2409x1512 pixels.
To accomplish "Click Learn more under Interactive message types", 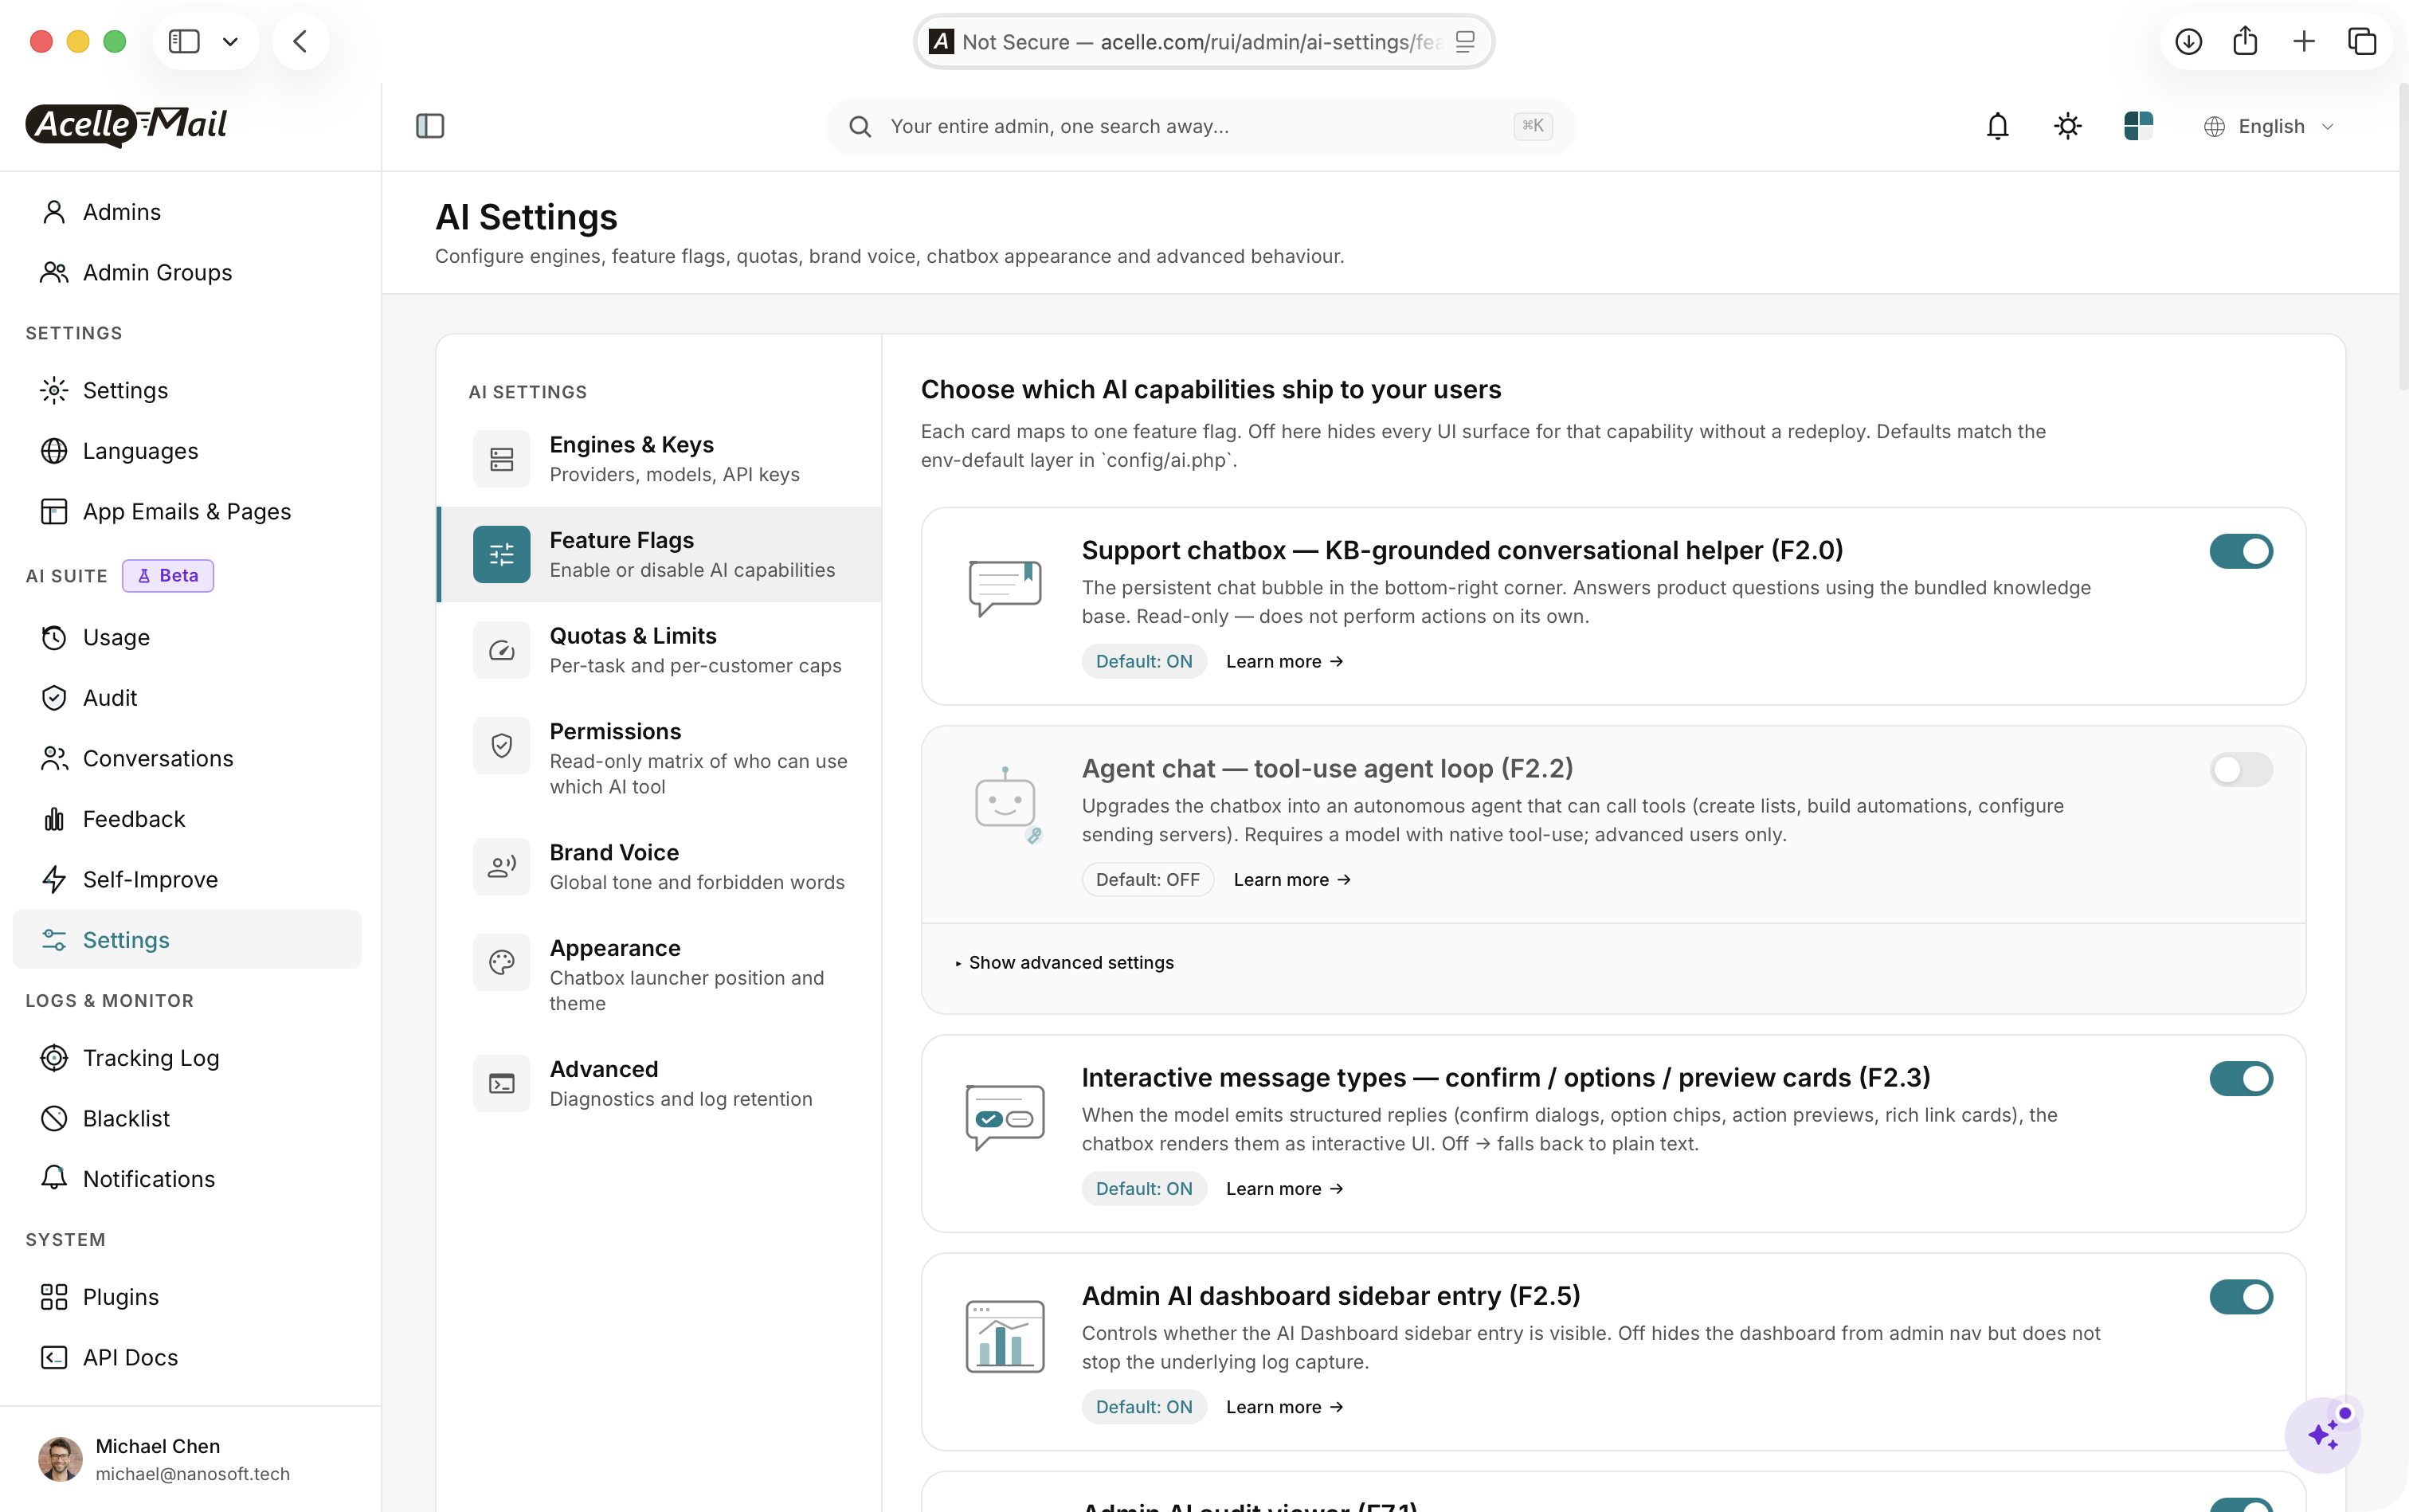I will point(1284,1188).
